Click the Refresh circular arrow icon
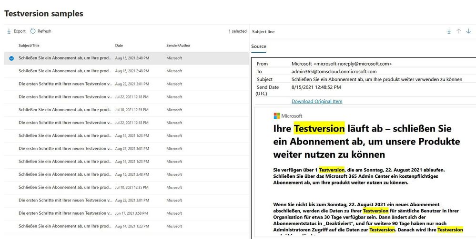Screen dimensions: 476x239 [33, 31]
